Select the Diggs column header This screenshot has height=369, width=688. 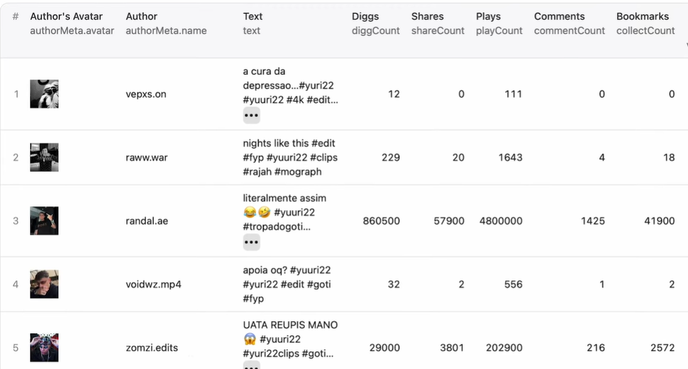click(x=365, y=16)
